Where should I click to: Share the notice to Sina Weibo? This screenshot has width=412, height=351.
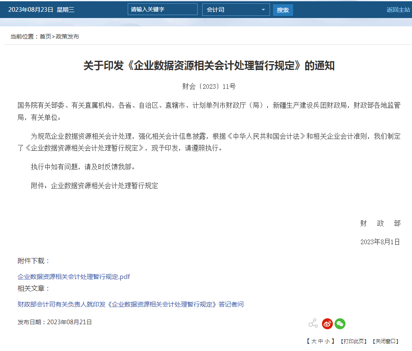coord(327,323)
